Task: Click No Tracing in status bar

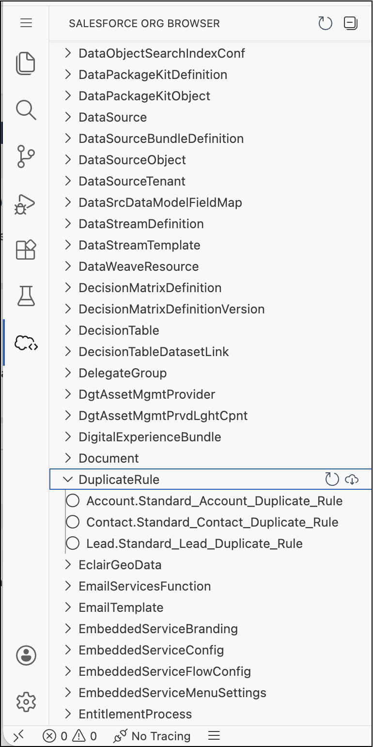Action: click(152, 736)
